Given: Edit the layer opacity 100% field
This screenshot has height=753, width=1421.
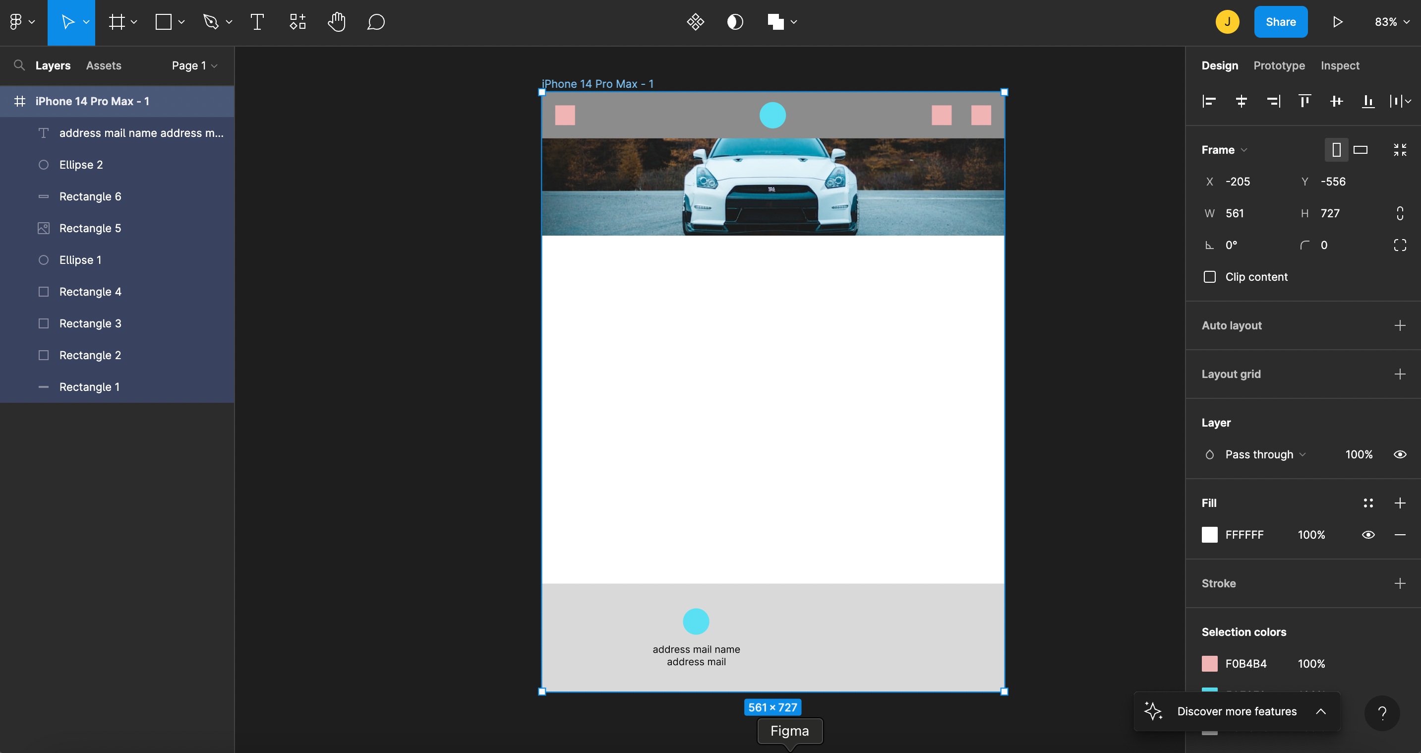Looking at the screenshot, I should click(1359, 454).
